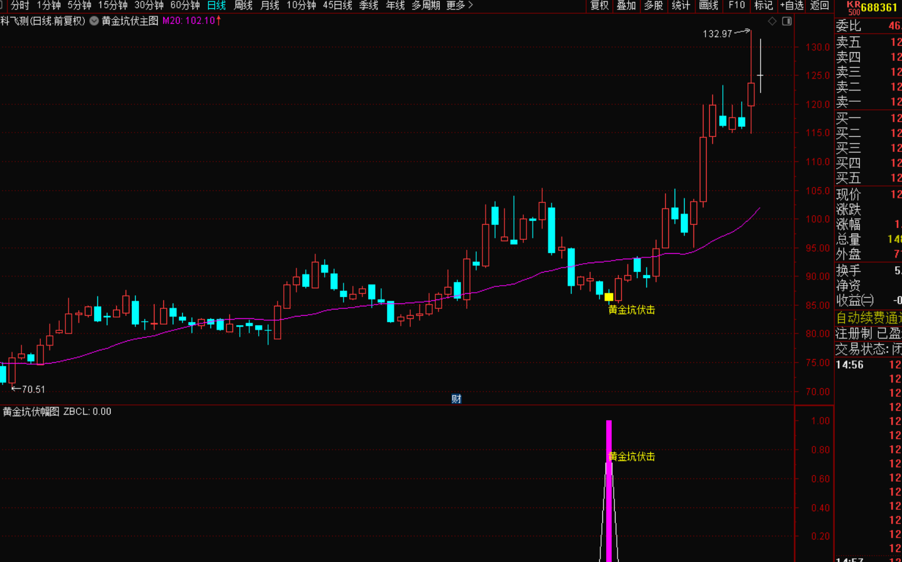Click the 返回 back button

pyautogui.click(x=819, y=6)
